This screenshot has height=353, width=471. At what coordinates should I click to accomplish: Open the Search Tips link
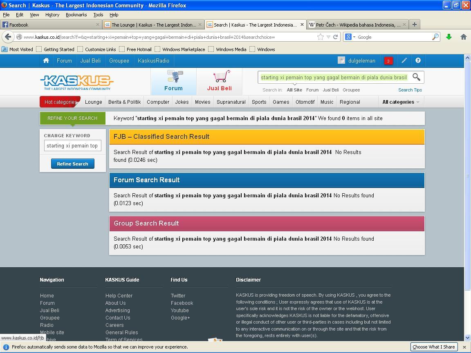[x=410, y=90]
